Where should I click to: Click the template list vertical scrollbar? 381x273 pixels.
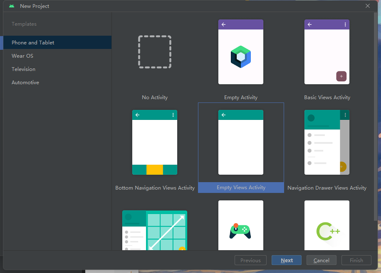coord(376,116)
